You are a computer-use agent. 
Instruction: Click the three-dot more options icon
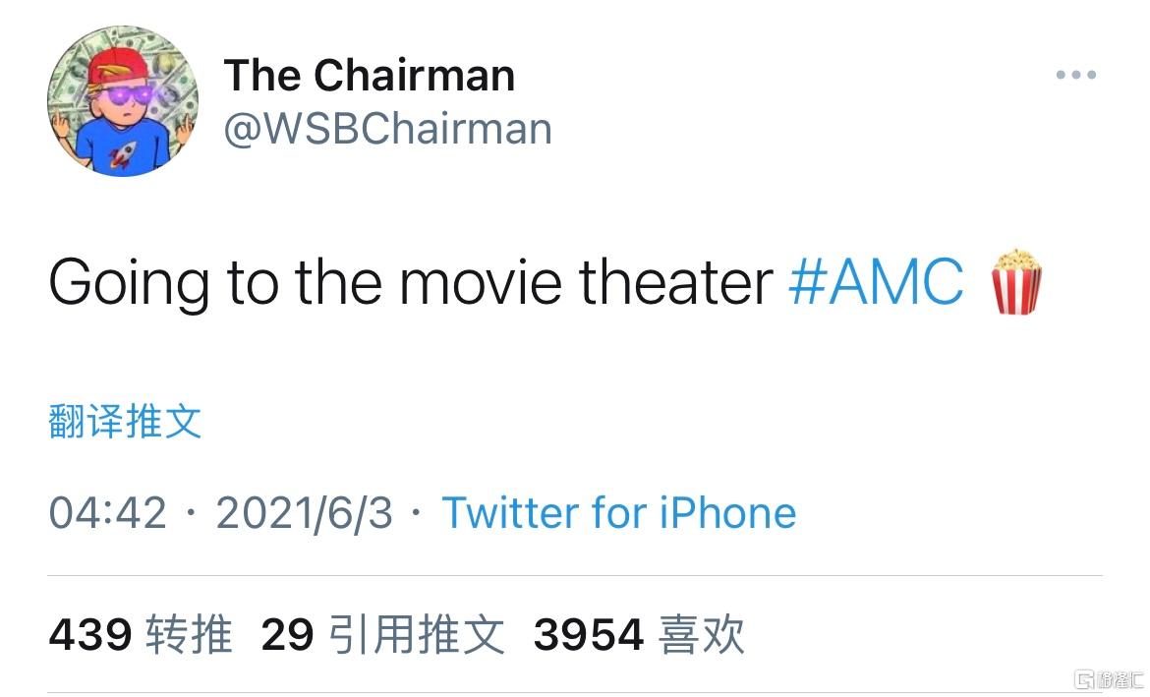click(1075, 75)
